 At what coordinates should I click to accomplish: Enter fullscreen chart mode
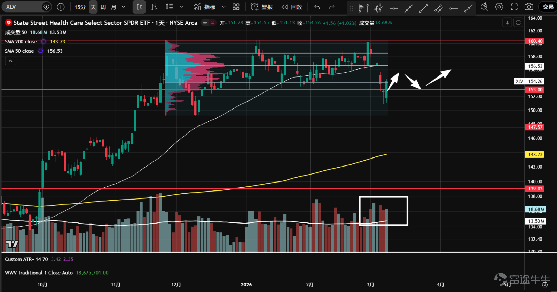coord(514,7)
